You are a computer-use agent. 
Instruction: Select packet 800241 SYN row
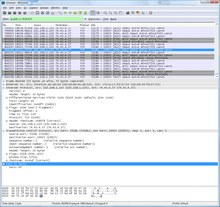click(108, 42)
